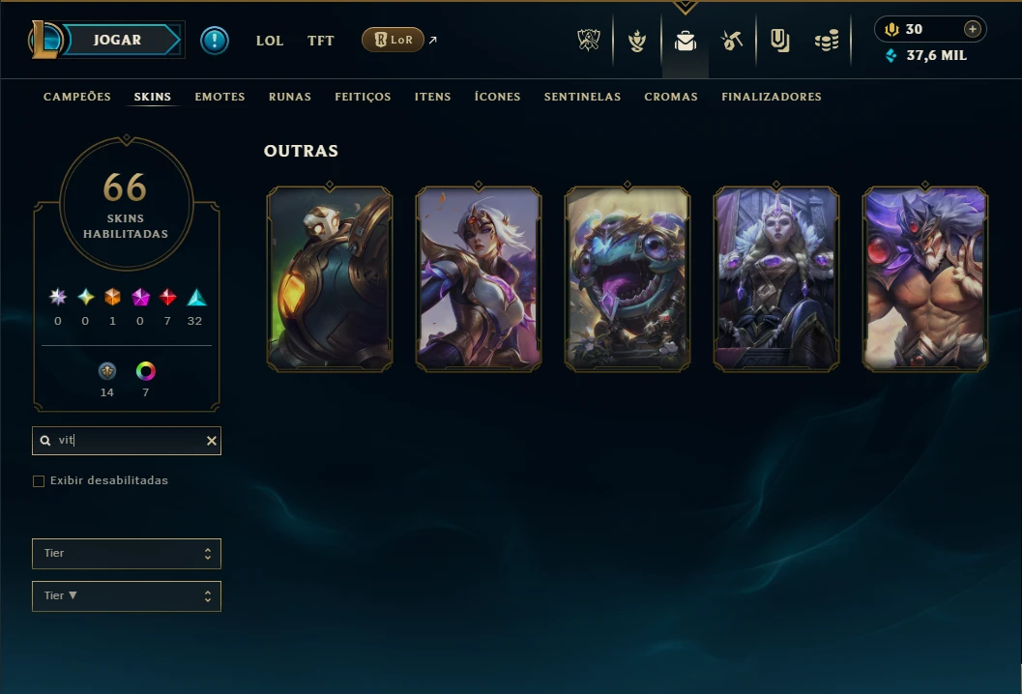Open the Emotes tab

[219, 97]
